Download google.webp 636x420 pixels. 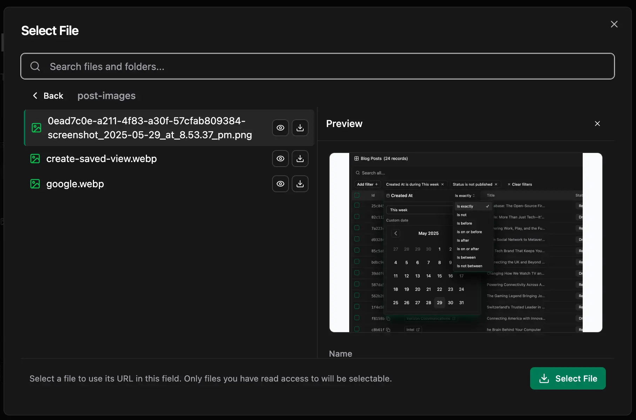[x=300, y=184]
